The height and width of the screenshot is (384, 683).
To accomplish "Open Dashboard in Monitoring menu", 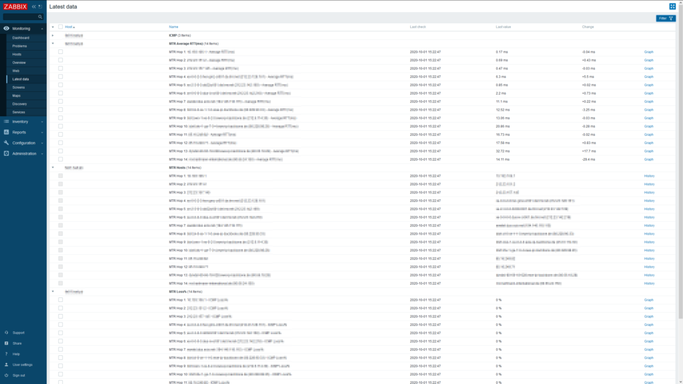I will pyautogui.click(x=21, y=38).
